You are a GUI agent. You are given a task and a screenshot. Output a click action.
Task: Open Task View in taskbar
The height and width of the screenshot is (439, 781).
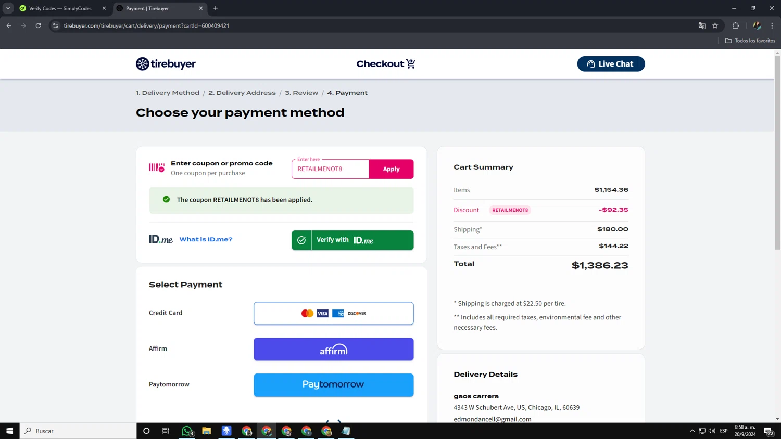coord(166,431)
